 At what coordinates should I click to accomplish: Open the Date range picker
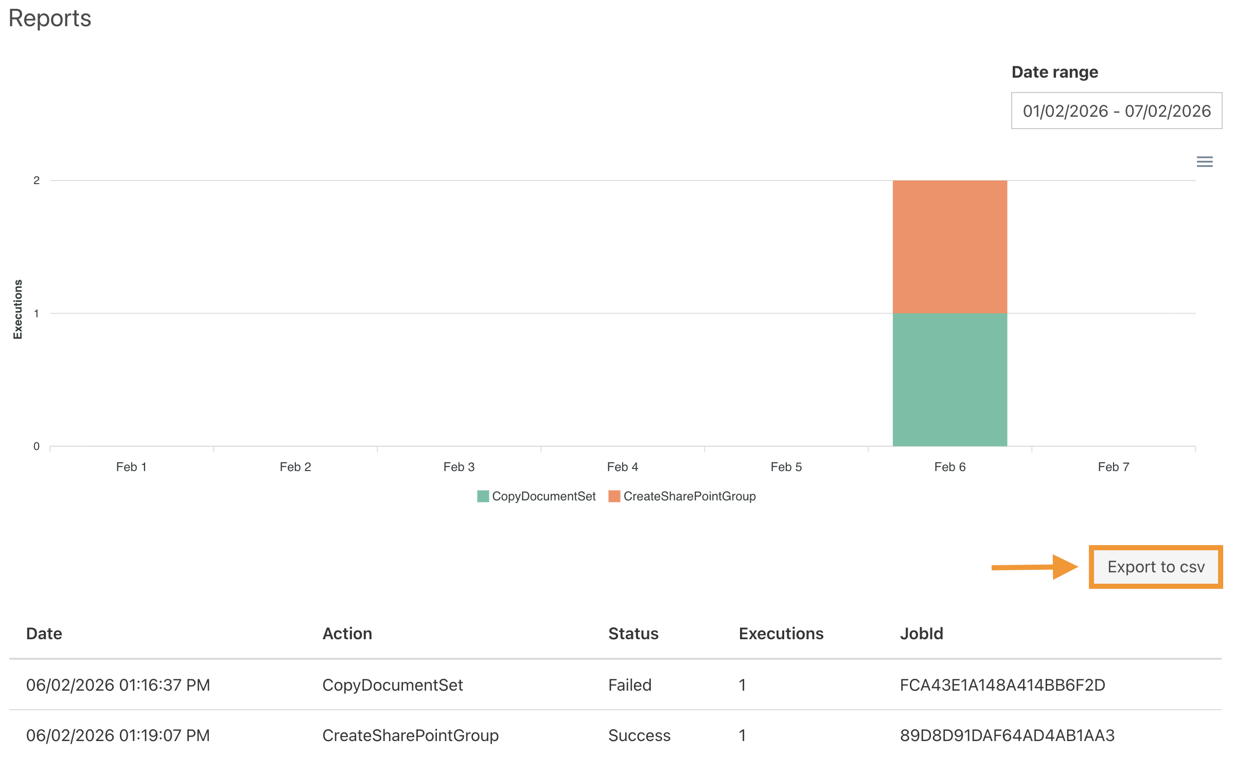[x=1116, y=111]
